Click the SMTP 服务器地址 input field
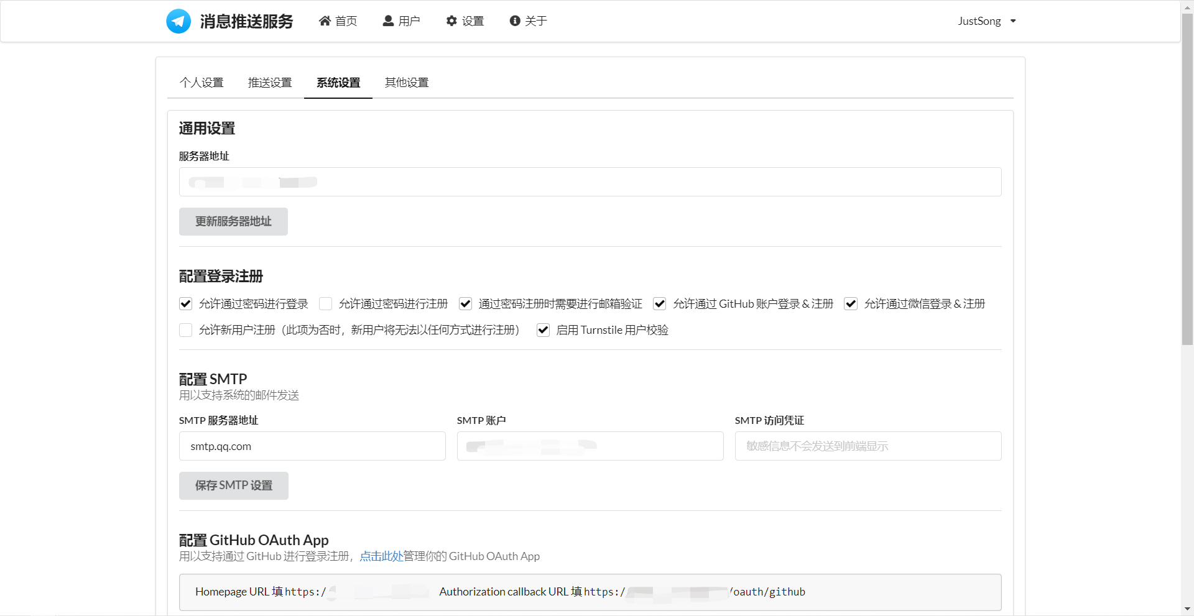 [x=312, y=446]
